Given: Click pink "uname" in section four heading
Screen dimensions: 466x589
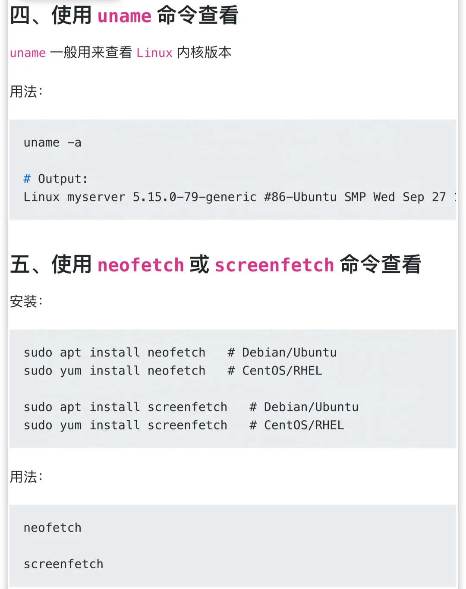Looking at the screenshot, I should pos(124,16).
